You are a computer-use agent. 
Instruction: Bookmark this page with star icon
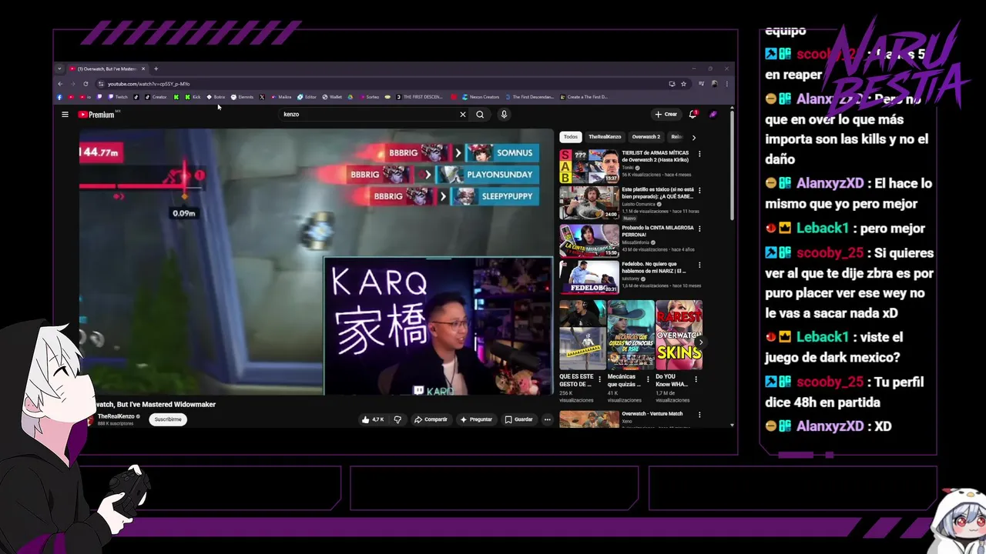tap(683, 84)
